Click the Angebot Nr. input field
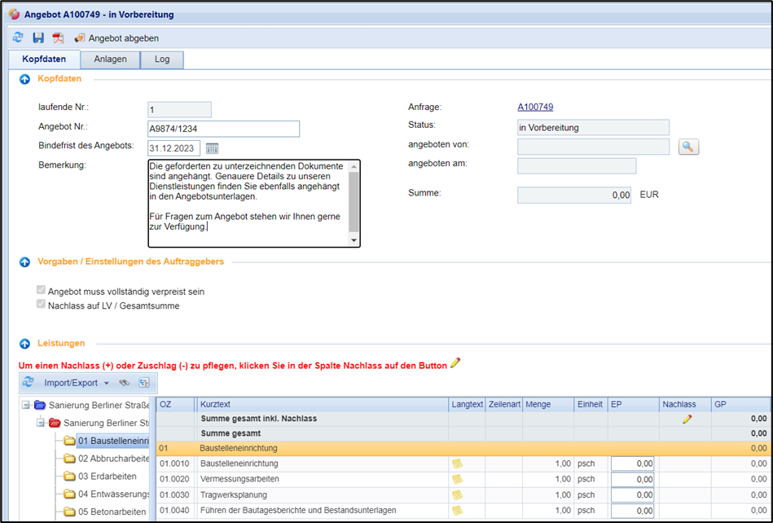The image size is (773, 523). [223, 129]
